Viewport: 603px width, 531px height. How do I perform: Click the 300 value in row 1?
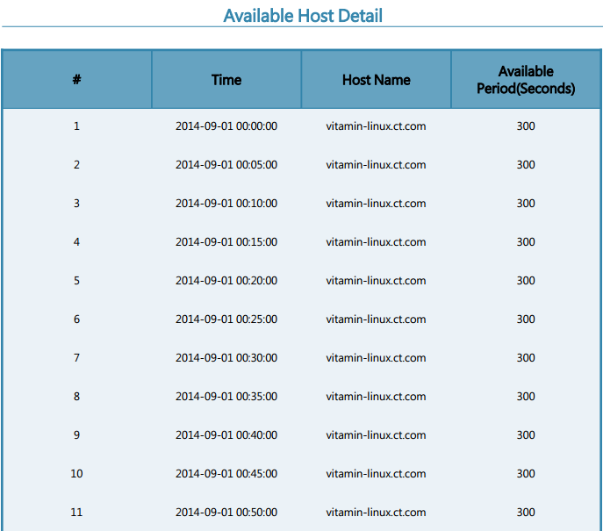click(x=526, y=126)
